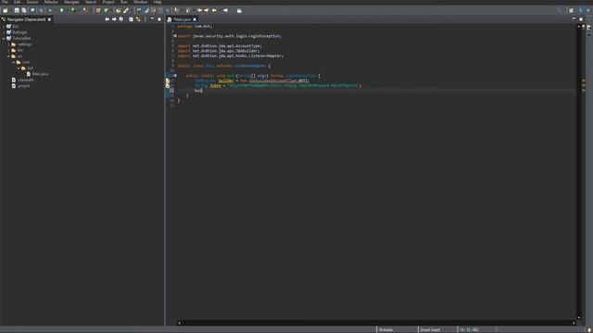Image resolution: width=593 pixels, height=333 pixels.
Task: Expand the Bot project node
Action: 4,27
